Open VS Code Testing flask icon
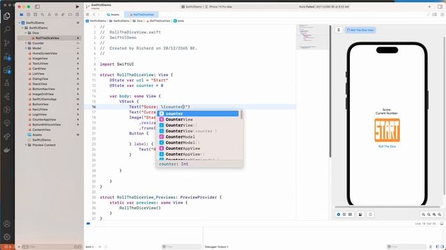 coord(7,83)
